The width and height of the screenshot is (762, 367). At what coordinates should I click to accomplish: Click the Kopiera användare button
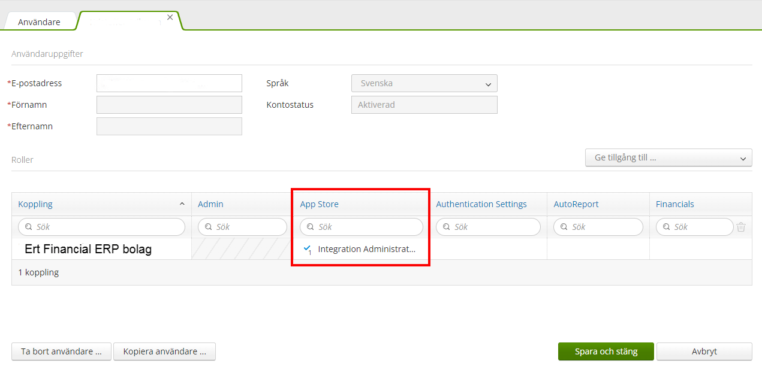coord(164,351)
